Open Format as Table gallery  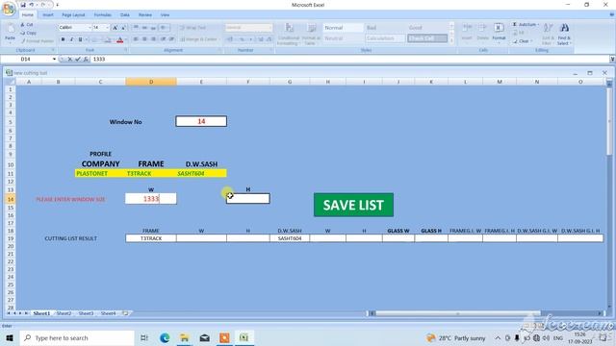coord(311,35)
